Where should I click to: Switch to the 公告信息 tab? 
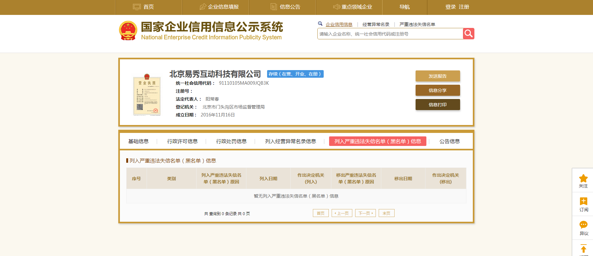pos(450,141)
